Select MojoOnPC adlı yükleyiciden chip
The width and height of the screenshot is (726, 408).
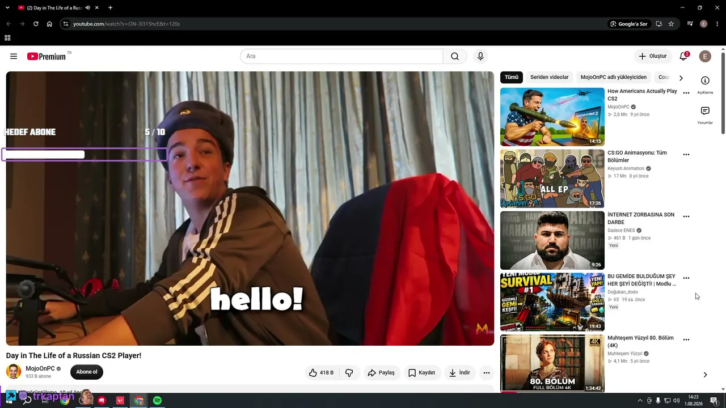tap(614, 78)
